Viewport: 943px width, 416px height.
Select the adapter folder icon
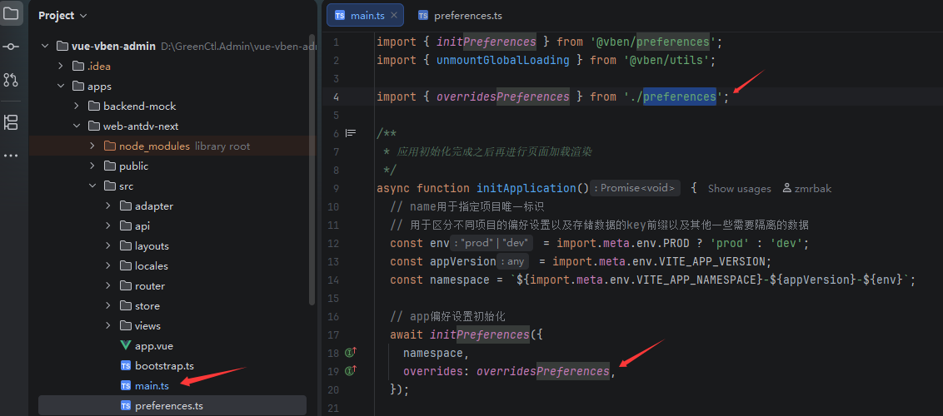[x=125, y=206]
